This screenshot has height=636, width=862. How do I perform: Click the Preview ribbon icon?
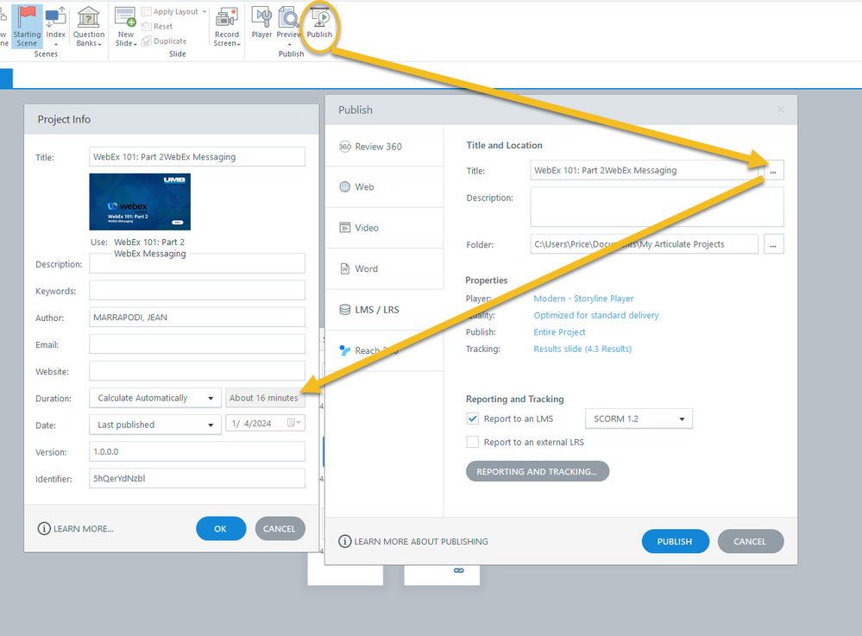point(288,17)
